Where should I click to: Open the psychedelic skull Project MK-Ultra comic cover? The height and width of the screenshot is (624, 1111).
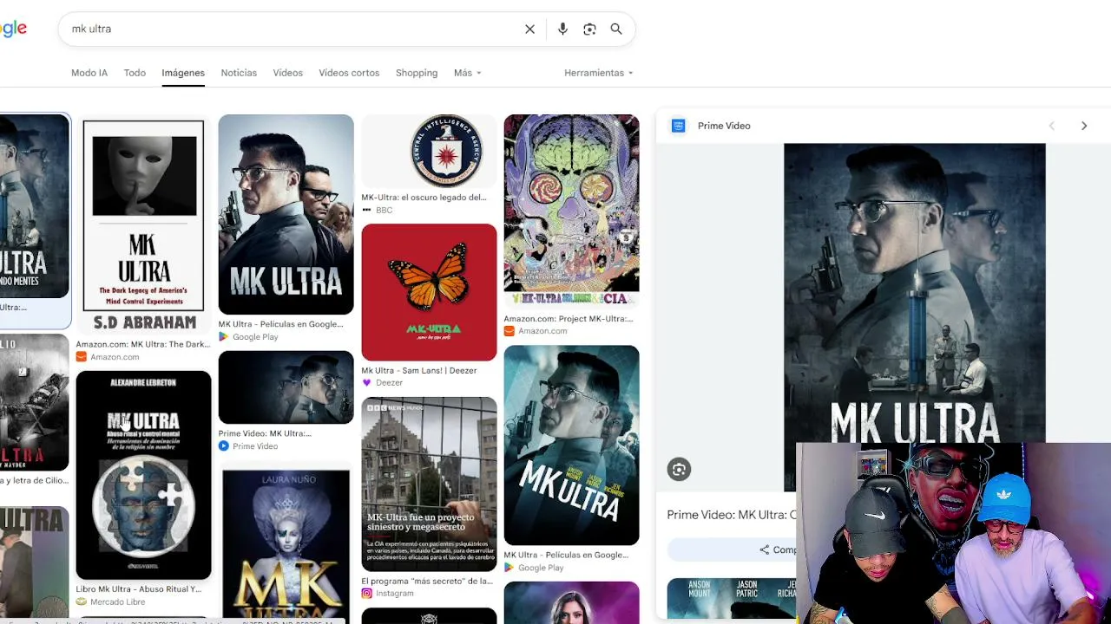(571, 211)
